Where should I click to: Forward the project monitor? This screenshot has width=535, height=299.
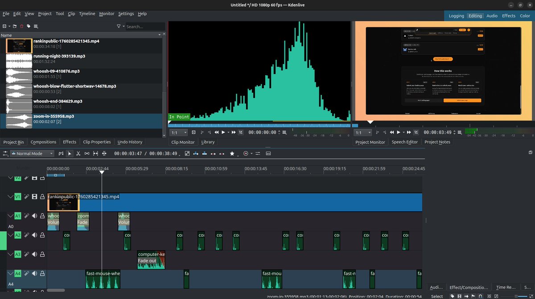click(x=409, y=132)
